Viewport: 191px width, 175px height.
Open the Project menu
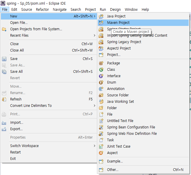[x=90, y=10]
